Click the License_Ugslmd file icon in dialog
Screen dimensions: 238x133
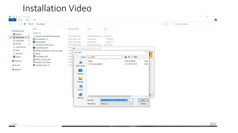(89, 64)
